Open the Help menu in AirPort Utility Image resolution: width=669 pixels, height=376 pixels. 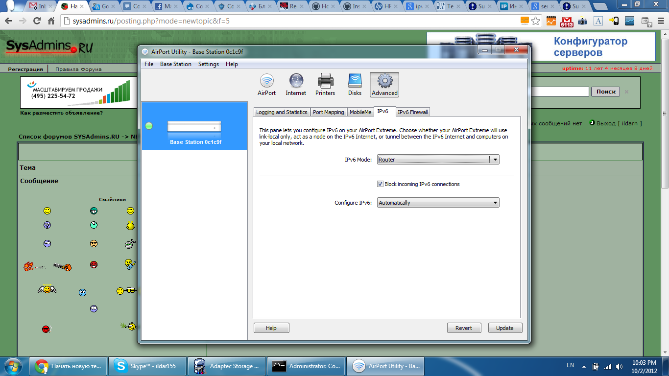click(232, 64)
